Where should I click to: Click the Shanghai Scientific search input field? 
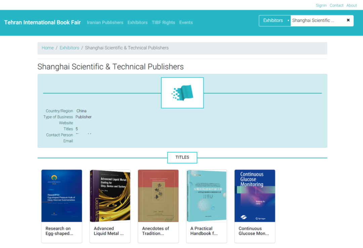(x=316, y=20)
